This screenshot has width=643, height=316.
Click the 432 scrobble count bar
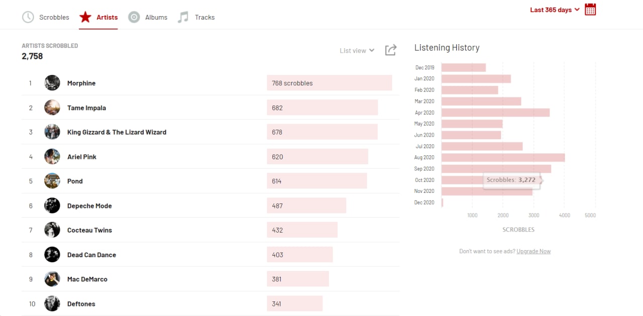(302, 230)
